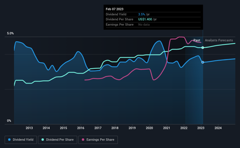This screenshot has width=240, height=148.
Task: Click the 2021 year axis label
Action: pos(167,128)
